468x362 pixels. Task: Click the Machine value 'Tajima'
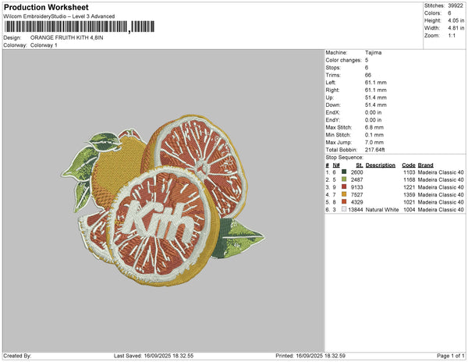[x=373, y=52]
